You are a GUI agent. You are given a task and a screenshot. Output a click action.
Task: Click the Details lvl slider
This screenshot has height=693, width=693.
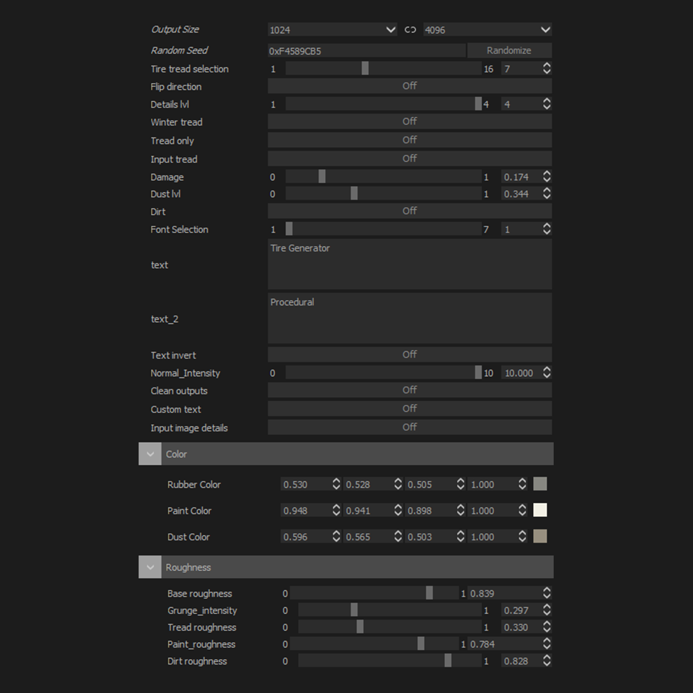pyautogui.click(x=383, y=103)
